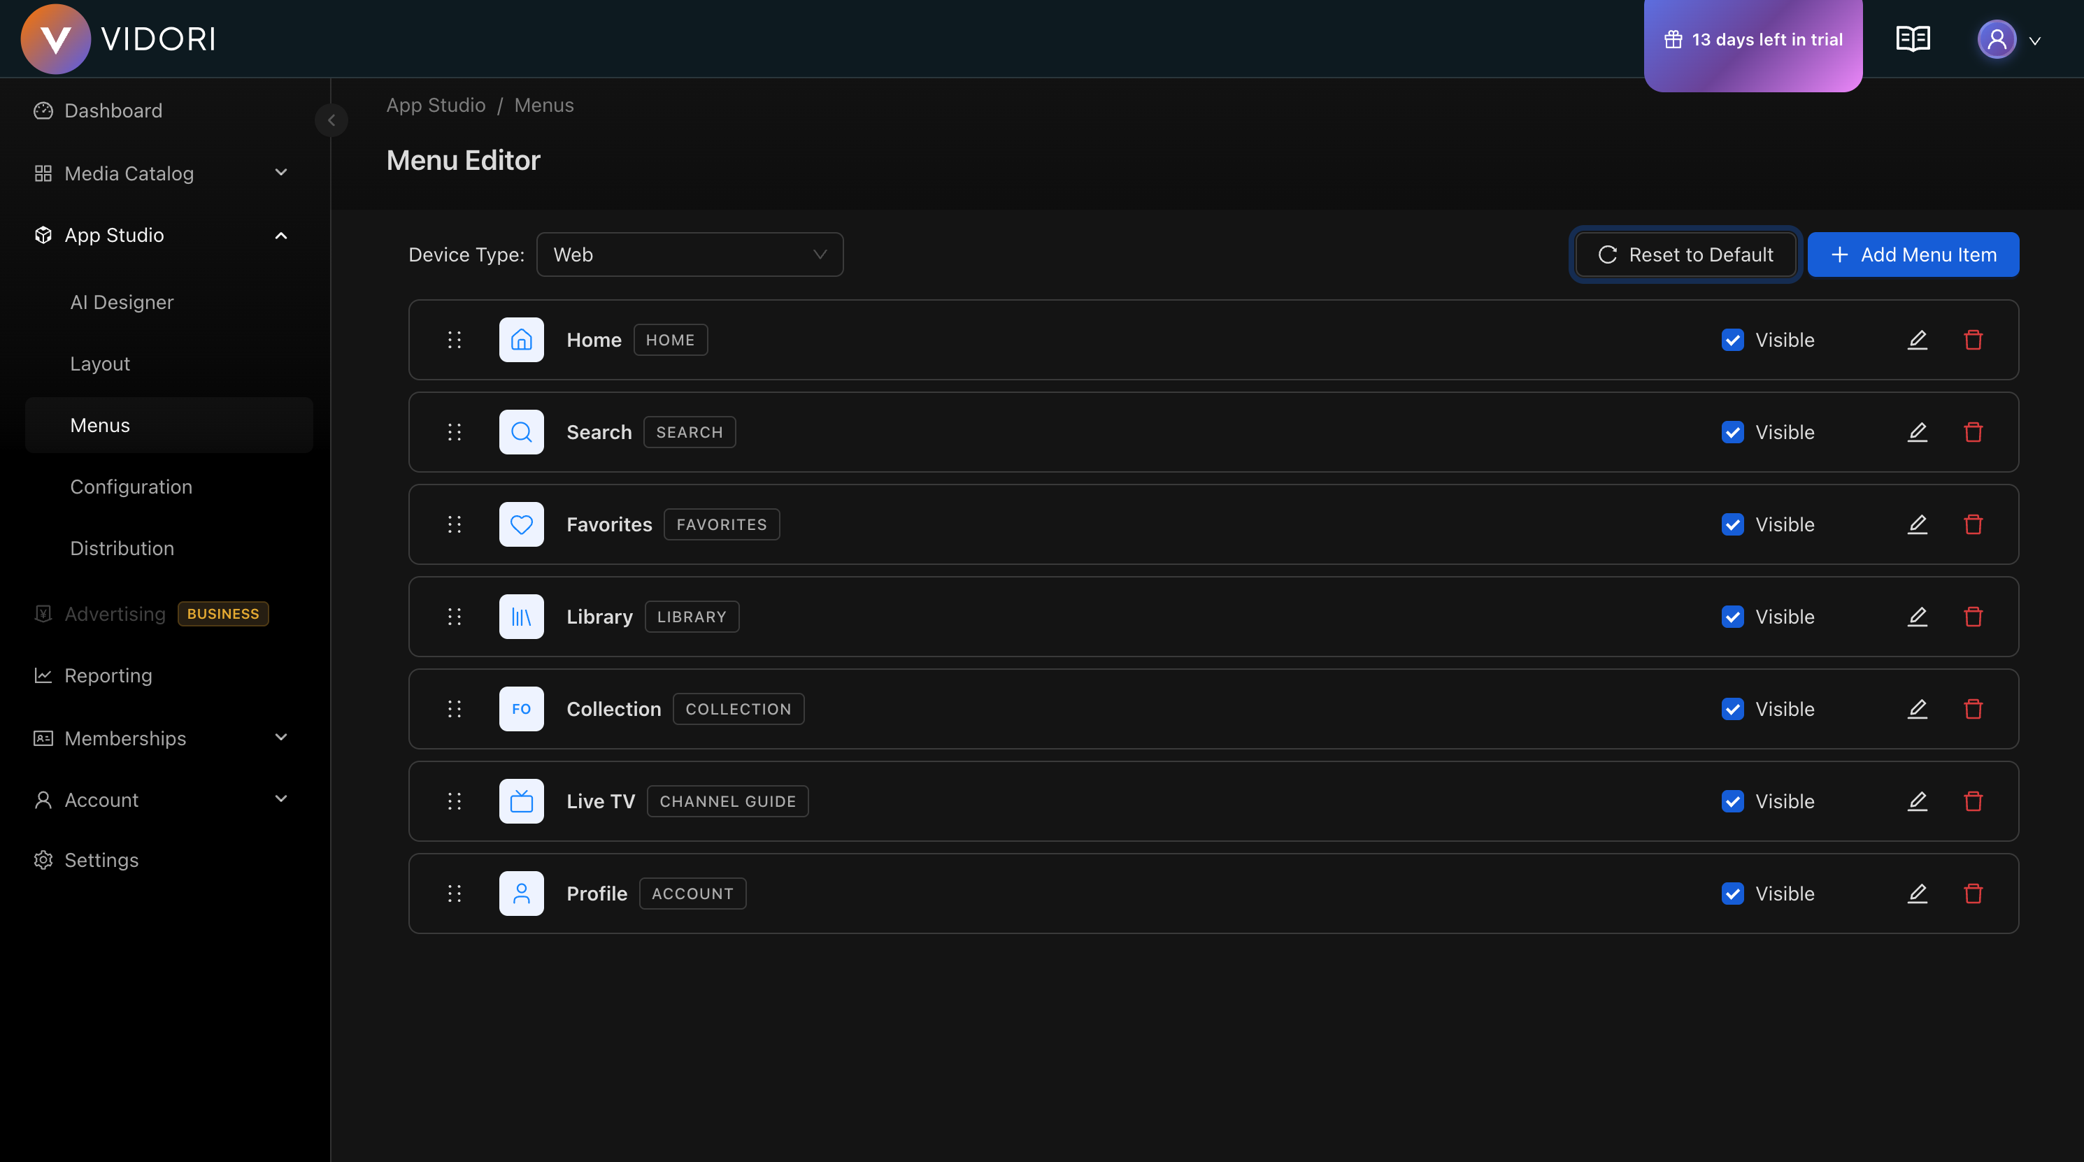This screenshot has width=2084, height=1162.
Task: Disable visibility for the Profile item
Action: click(1732, 894)
